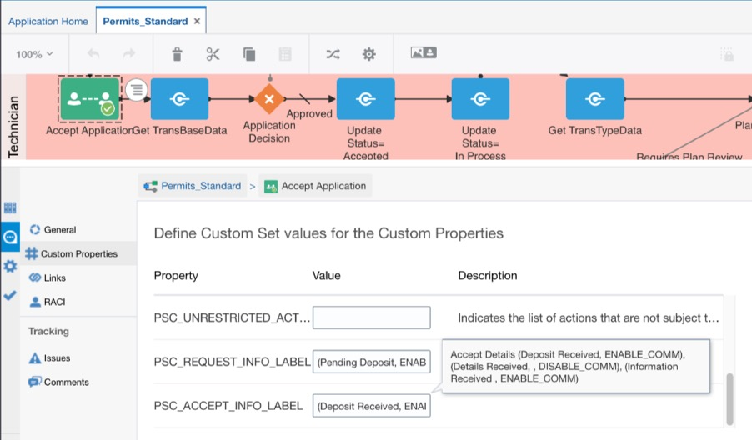Click the properties list vertical scrollbar
The width and height of the screenshot is (752, 440).
click(730, 398)
